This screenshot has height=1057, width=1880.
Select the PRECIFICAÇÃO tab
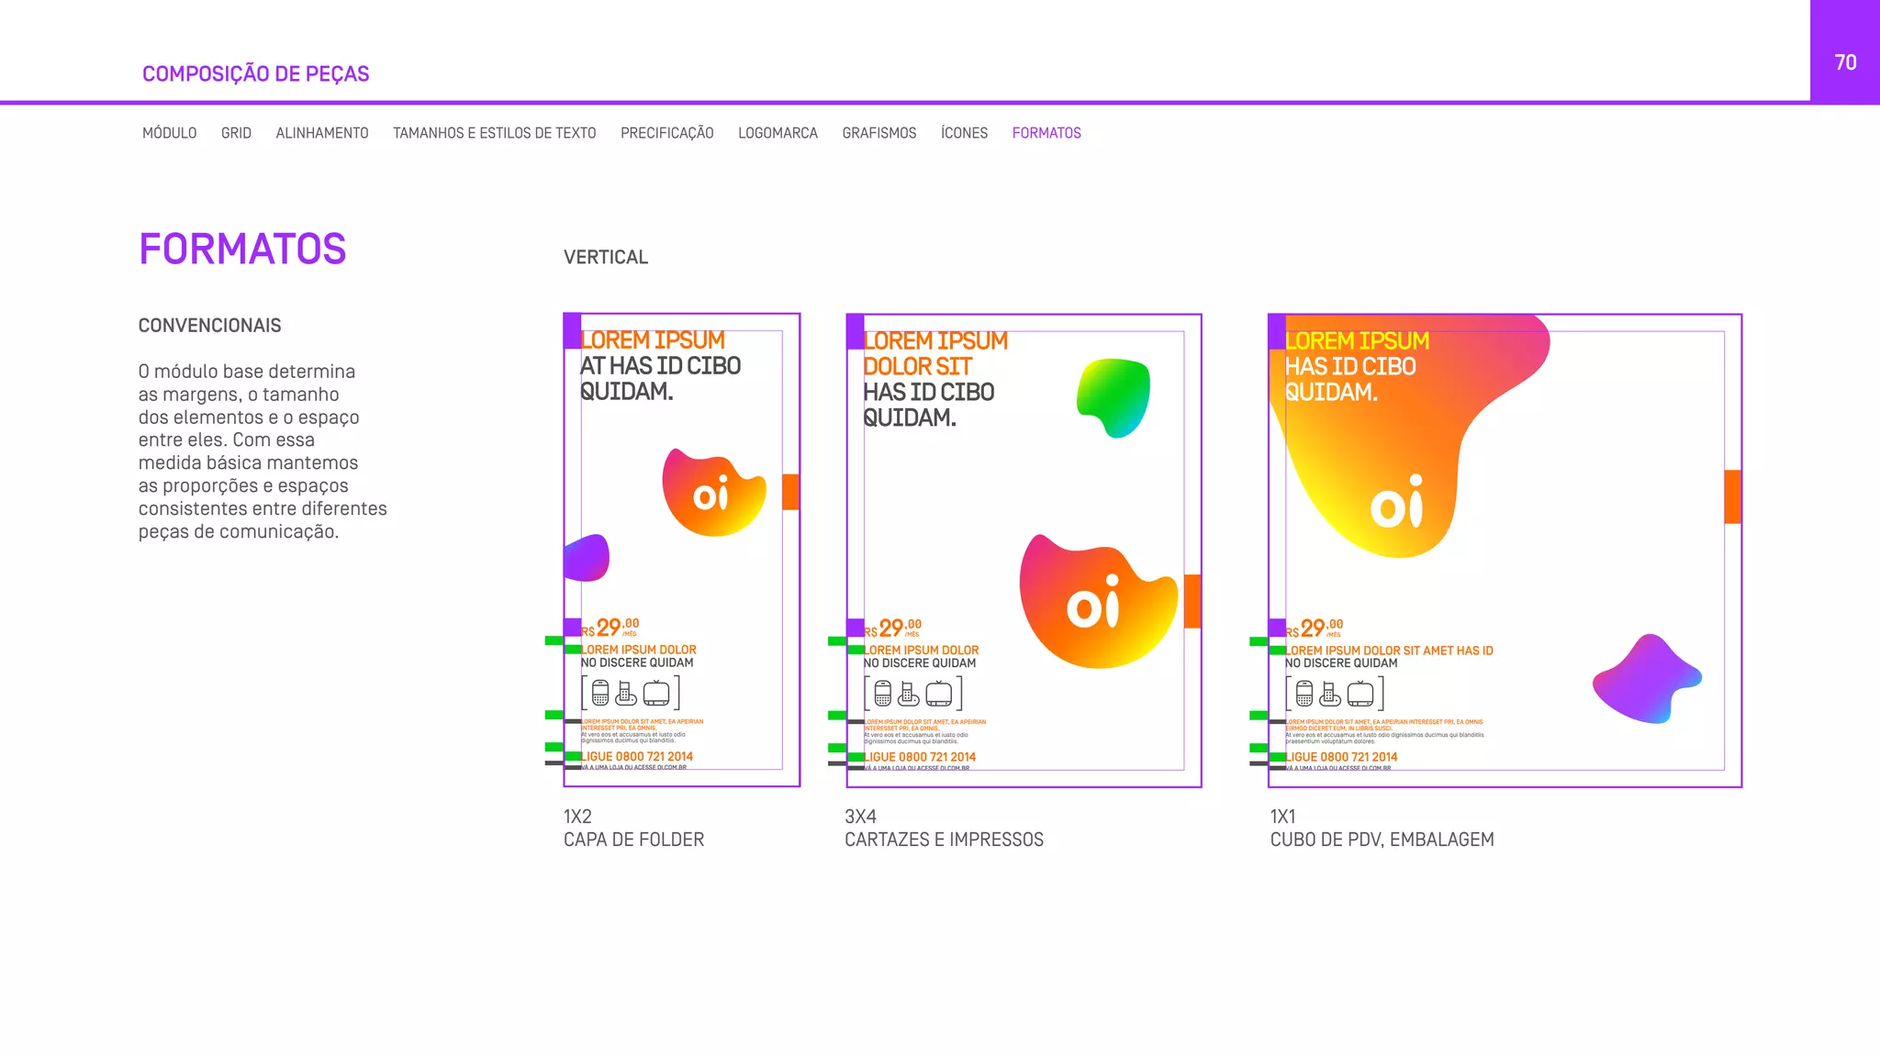666,133
